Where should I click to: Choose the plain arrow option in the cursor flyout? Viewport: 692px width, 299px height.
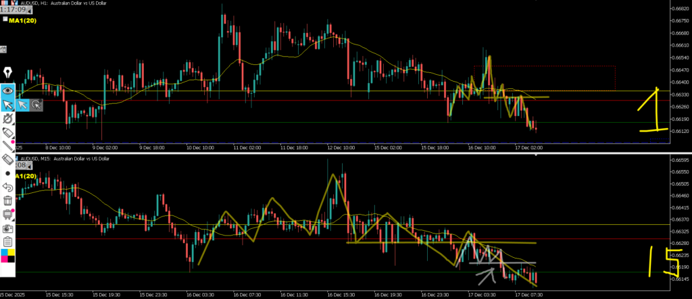[22, 104]
